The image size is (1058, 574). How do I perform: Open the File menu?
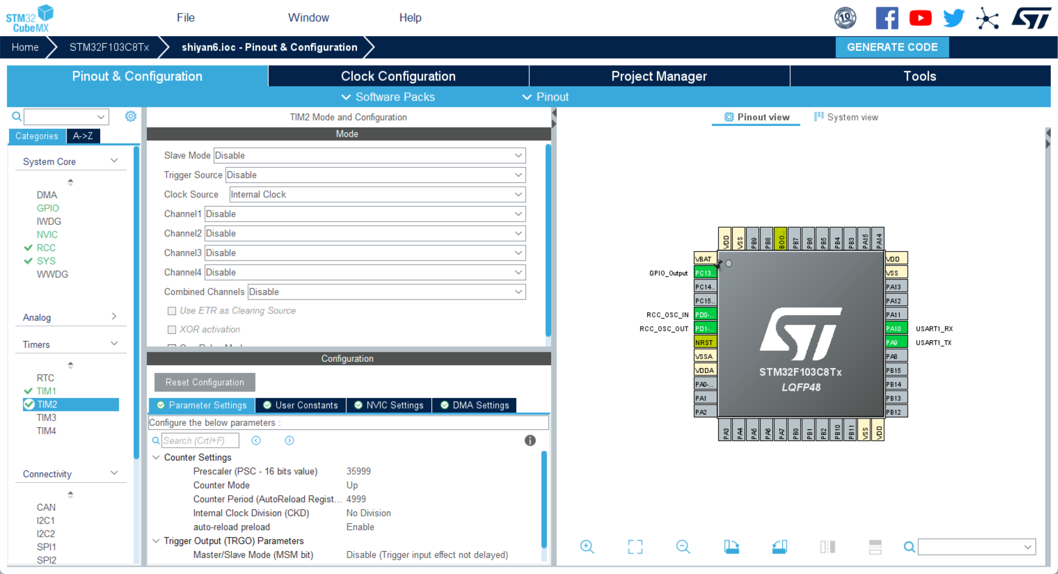(x=186, y=18)
